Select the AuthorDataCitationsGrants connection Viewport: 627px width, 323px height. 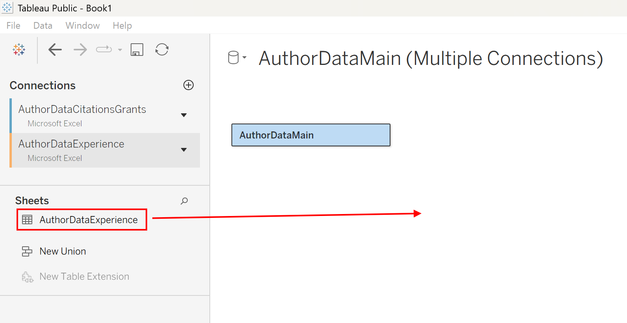tap(105, 116)
